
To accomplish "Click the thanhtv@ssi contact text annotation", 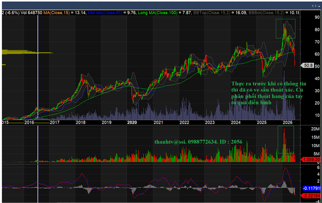I will 198,142.
